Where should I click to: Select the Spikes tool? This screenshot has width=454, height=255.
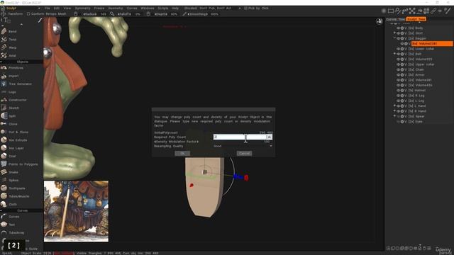(x=13, y=180)
